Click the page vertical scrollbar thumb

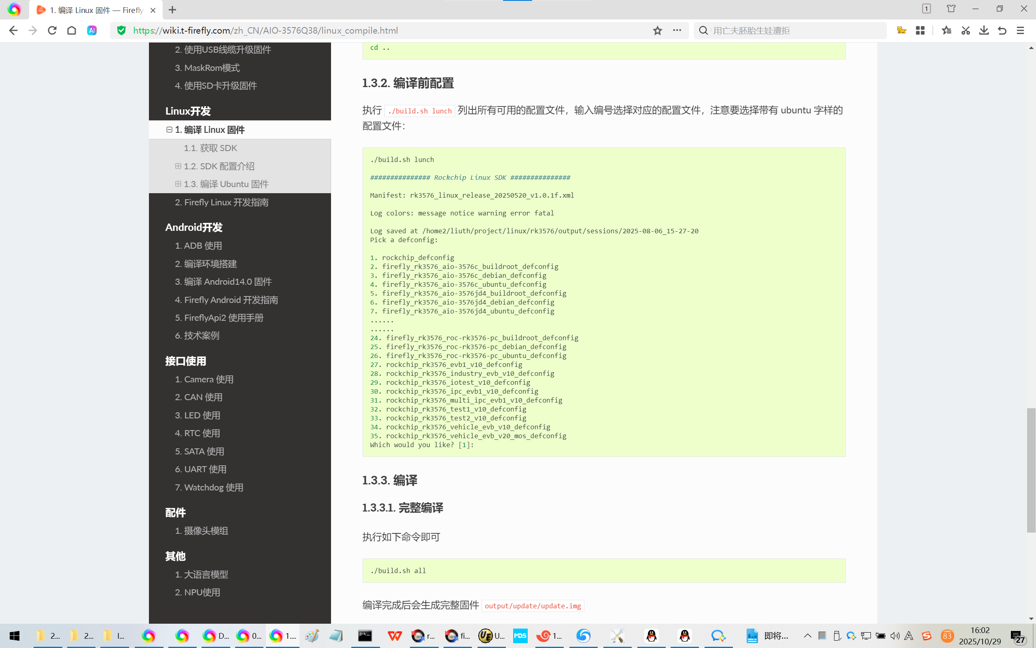click(1031, 470)
